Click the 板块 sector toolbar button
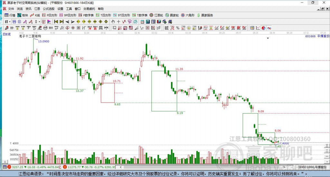 [23, 15]
